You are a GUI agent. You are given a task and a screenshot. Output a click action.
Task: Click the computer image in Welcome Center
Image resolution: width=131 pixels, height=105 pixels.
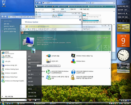(x=29, y=42)
